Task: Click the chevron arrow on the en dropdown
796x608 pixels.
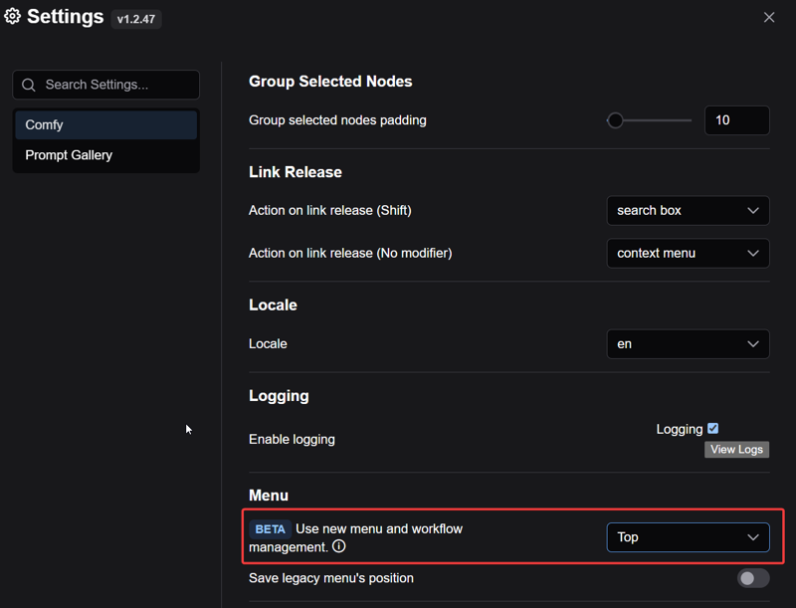Action: pyautogui.click(x=753, y=344)
